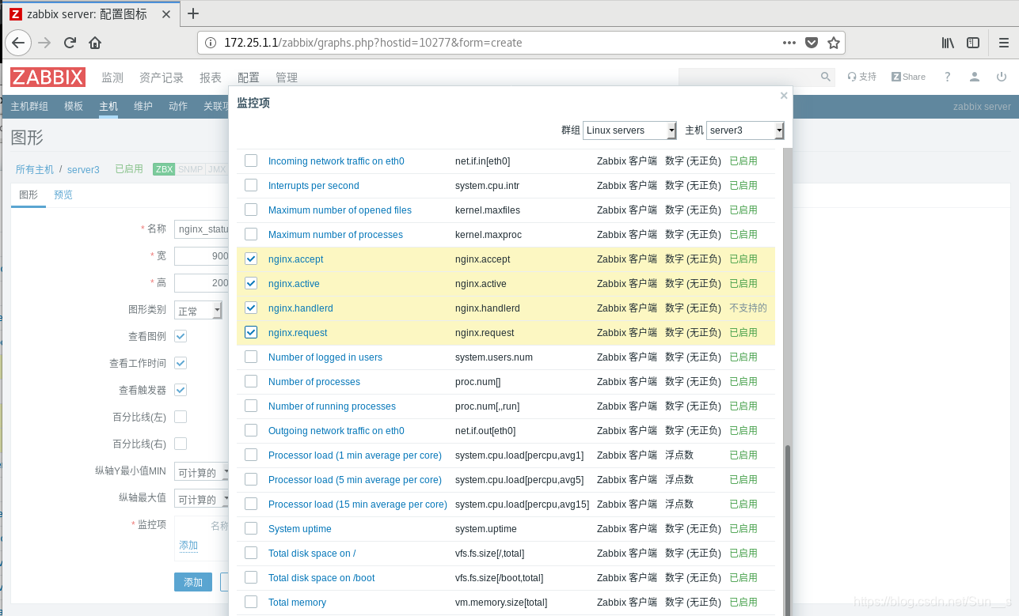Open the Zabbix help question mark icon
The height and width of the screenshot is (616, 1019).
pos(948,77)
